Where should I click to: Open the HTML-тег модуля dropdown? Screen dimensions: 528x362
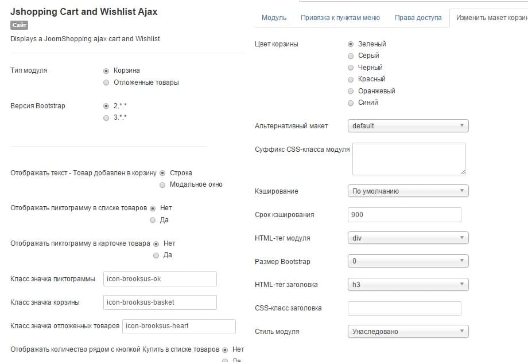[x=408, y=238]
